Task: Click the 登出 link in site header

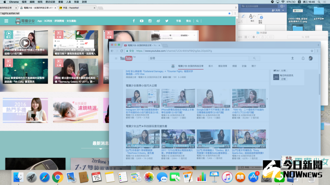Action: point(189,21)
